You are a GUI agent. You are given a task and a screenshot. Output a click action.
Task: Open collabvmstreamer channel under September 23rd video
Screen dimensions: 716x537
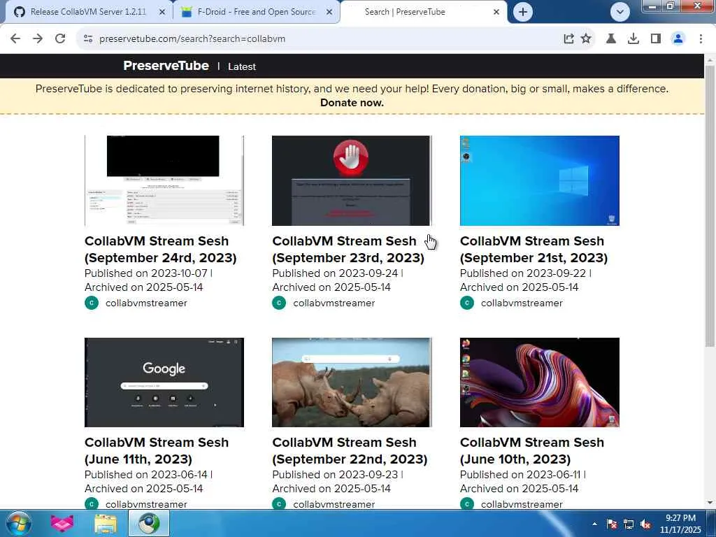(334, 303)
